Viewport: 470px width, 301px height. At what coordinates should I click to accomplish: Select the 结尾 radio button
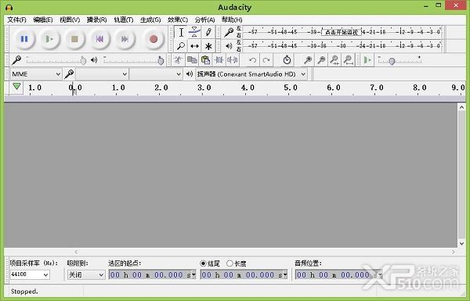203,263
